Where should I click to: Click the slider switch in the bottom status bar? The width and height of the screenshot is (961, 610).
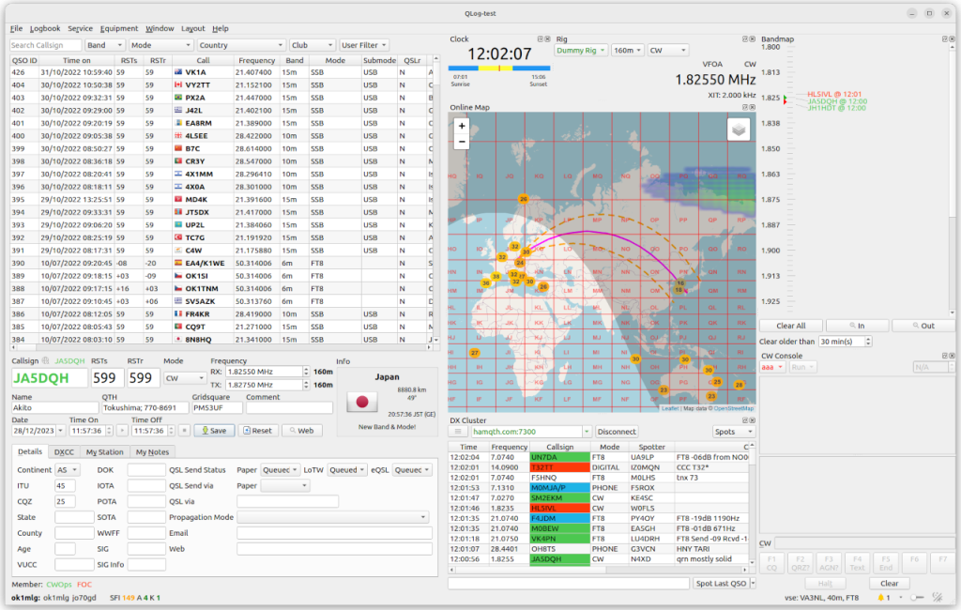(x=915, y=597)
